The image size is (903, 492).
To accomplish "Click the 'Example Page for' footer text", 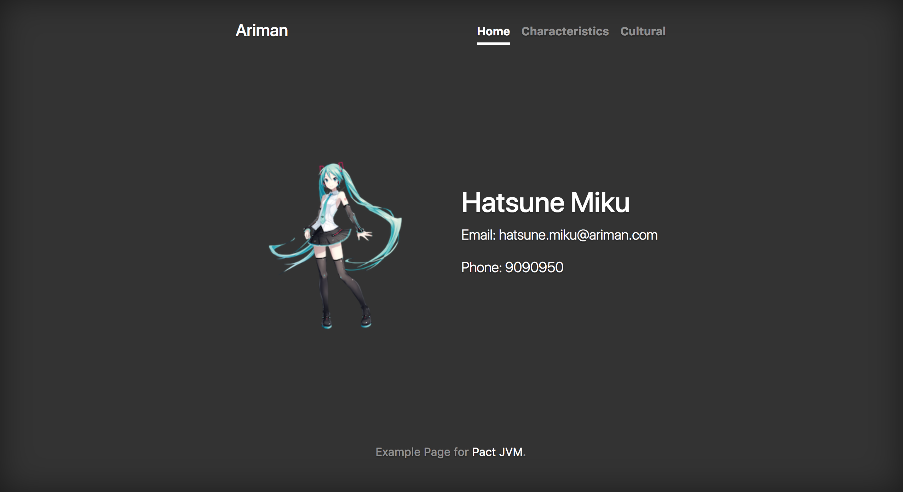I will click(x=422, y=452).
